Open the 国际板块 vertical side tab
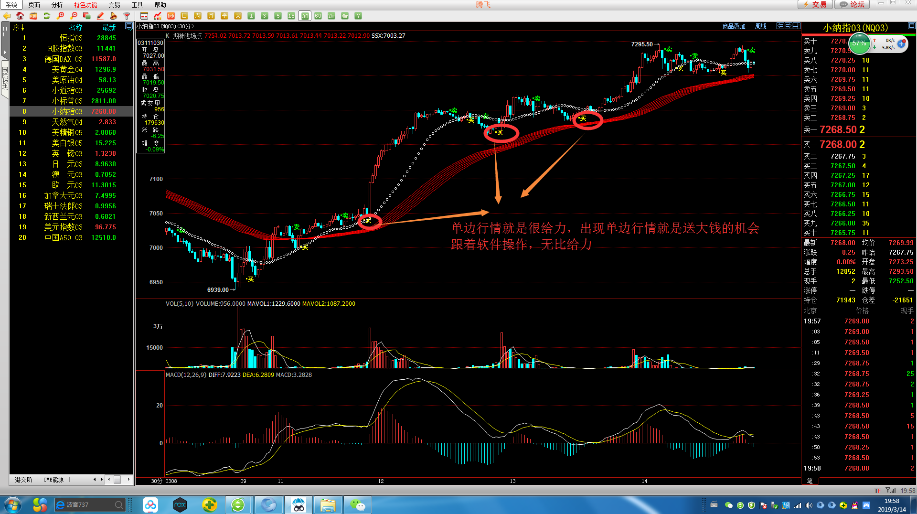 5,79
